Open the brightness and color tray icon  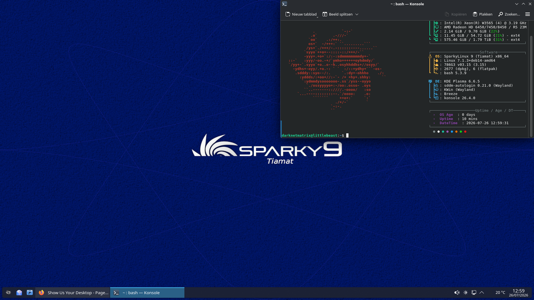coord(466,292)
